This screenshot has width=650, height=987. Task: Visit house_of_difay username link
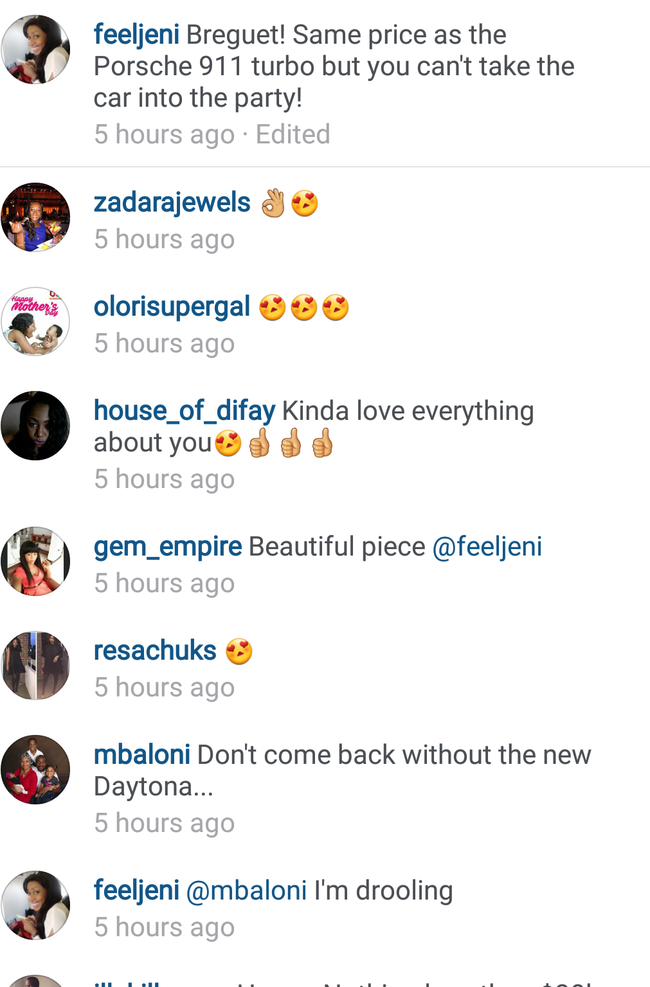pos(185,411)
